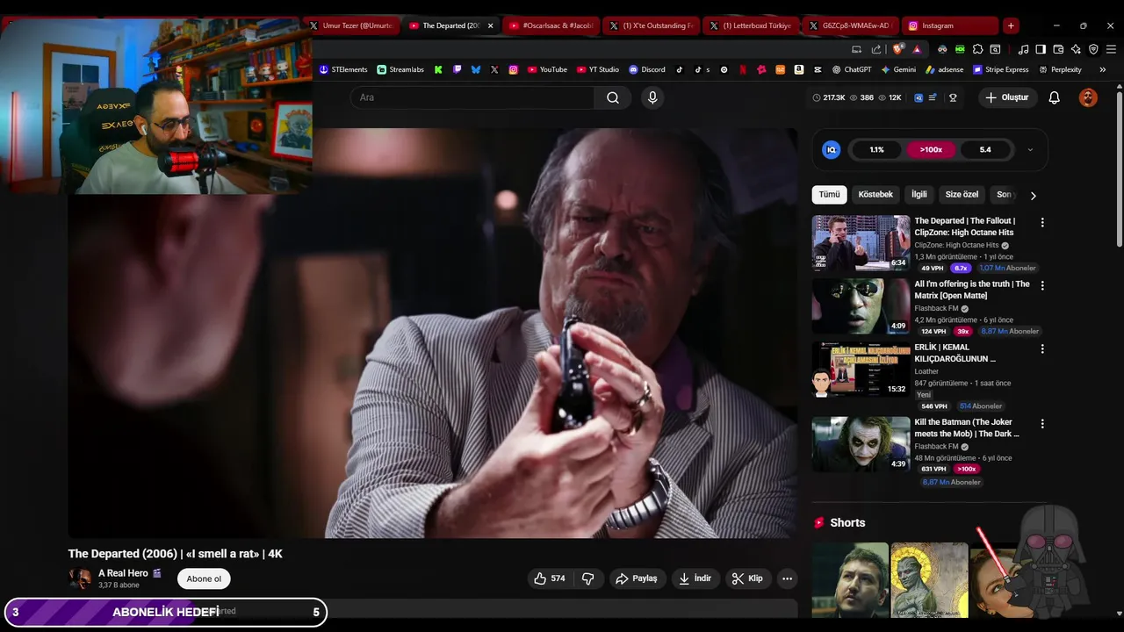1124x632 pixels.
Task: Click the share page icon in address bar
Action: [876, 49]
